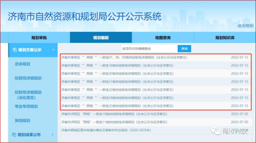
Task: Click date 2022-07-15 in 25地块 row
Action: [239, 106]
